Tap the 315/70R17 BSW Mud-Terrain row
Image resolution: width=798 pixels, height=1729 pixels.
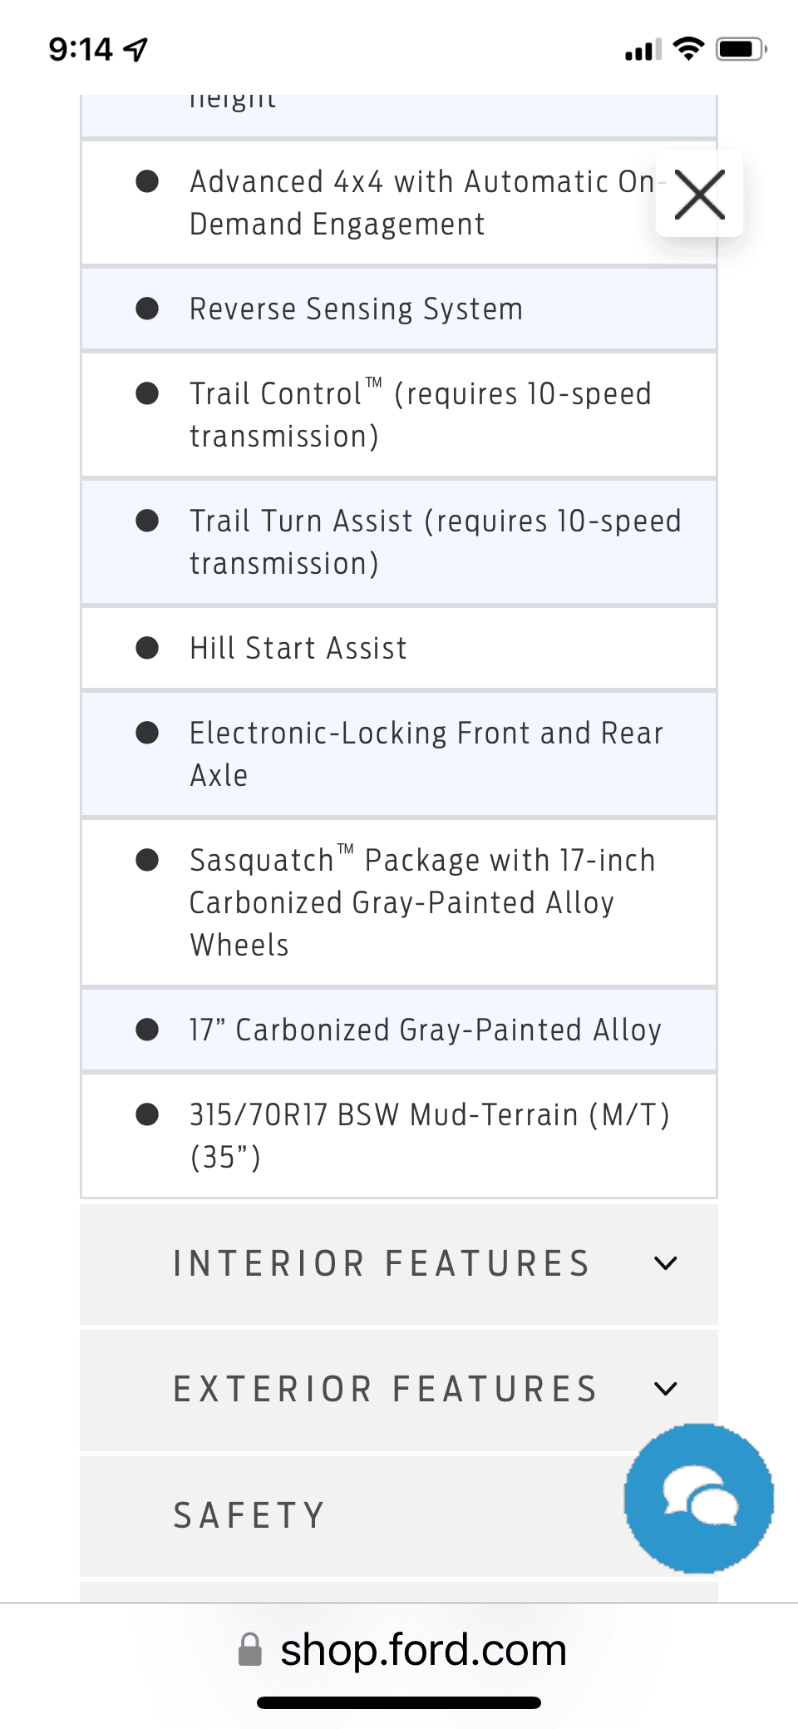pos(399,1135)
